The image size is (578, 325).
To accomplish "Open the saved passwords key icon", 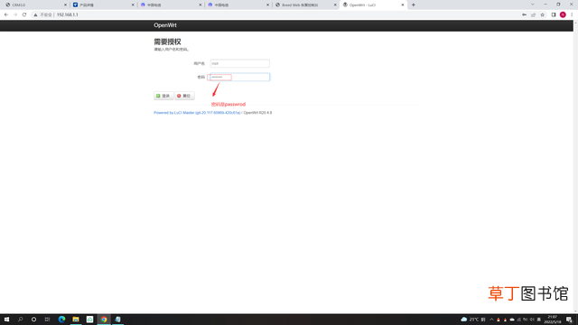I will coord(524,14).
